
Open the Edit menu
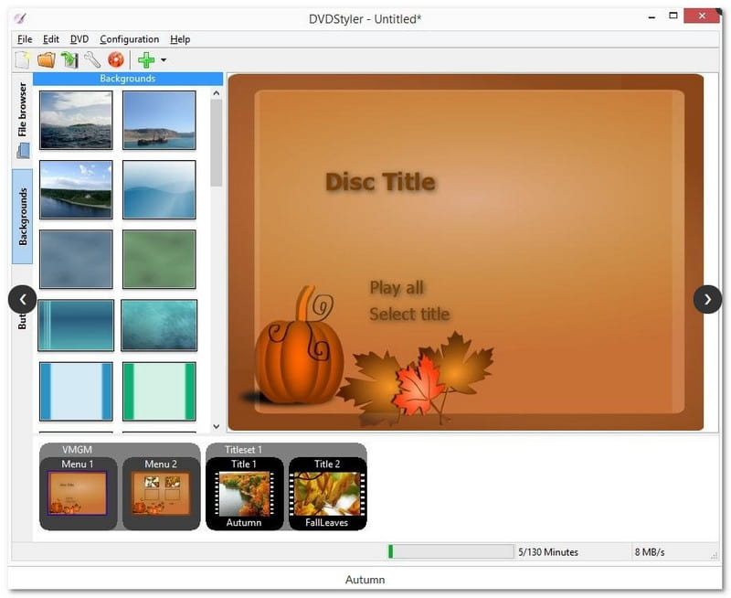[x=51, y=39]
